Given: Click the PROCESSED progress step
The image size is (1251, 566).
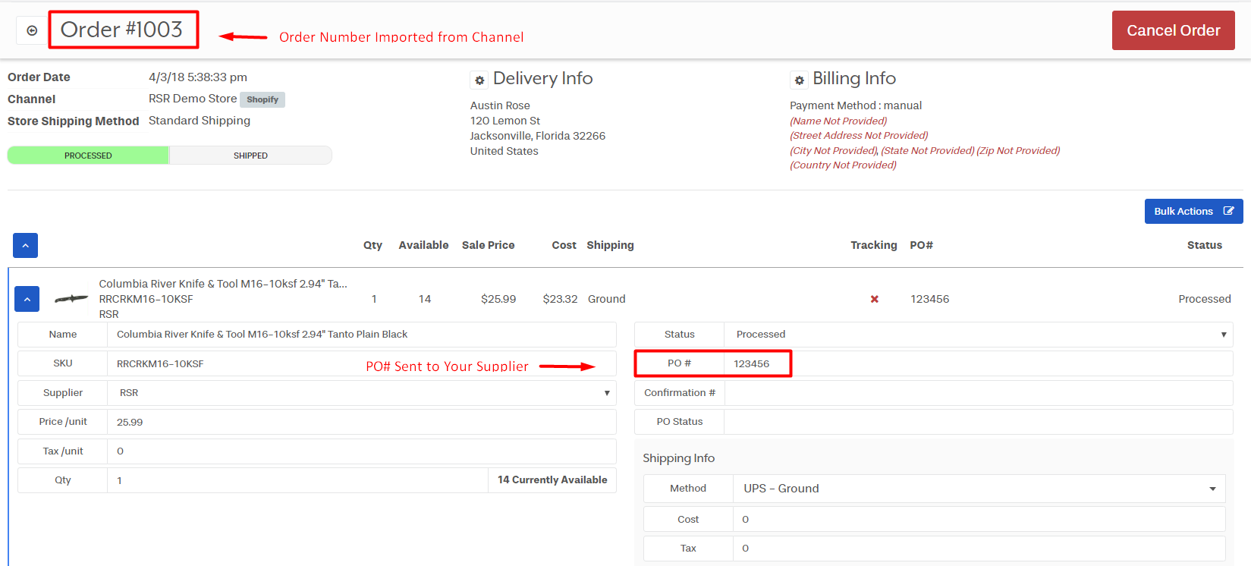Looking at the screenshot, I should tap(88, 156).
